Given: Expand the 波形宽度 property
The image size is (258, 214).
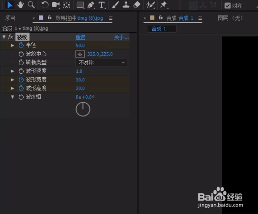Looking at the screenshot, I should click(x=12, y=80).
